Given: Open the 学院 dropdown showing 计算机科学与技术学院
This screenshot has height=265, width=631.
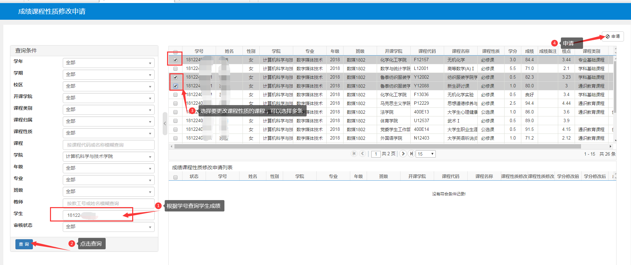Looking at the screenshot, I should click(x=108, y=157).
